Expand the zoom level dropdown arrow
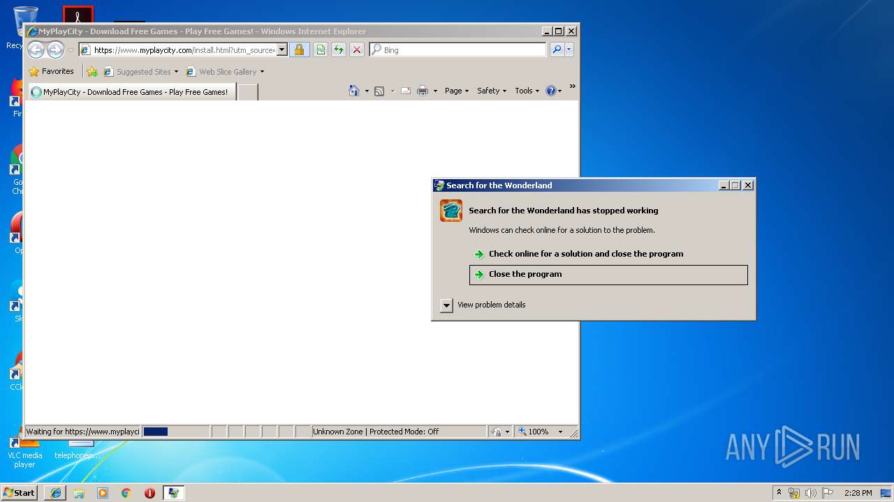Screen dimensions: 894x502 click(x=560, y=432)
